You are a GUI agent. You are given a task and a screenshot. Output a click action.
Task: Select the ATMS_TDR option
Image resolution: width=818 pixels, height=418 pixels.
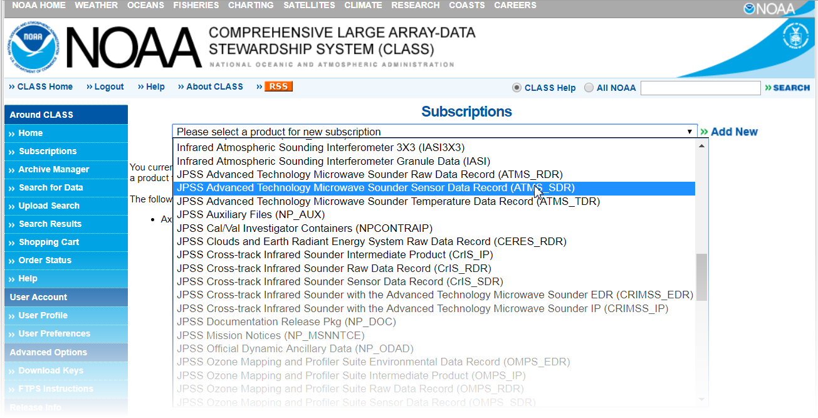tap(434, 201)
